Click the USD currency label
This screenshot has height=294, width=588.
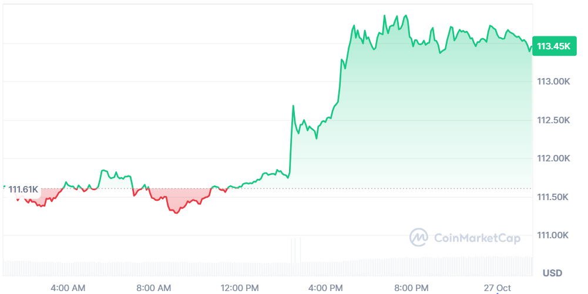click(x=552, y=273)
